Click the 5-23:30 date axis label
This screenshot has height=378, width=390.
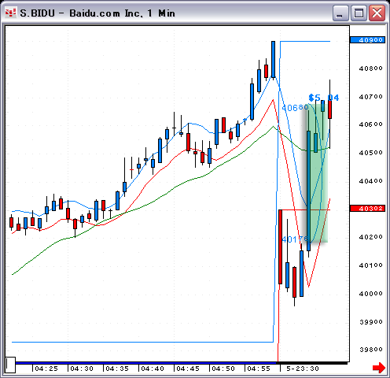tap(303, 369)
